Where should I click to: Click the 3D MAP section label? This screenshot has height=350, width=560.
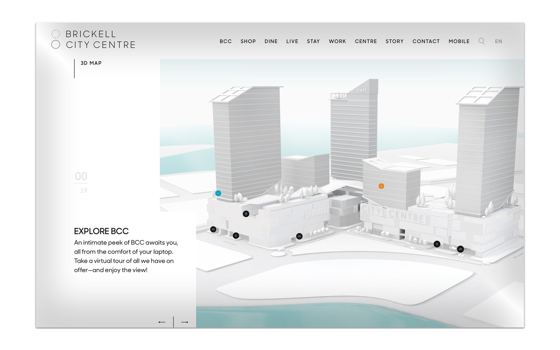[x=91, y=63]
